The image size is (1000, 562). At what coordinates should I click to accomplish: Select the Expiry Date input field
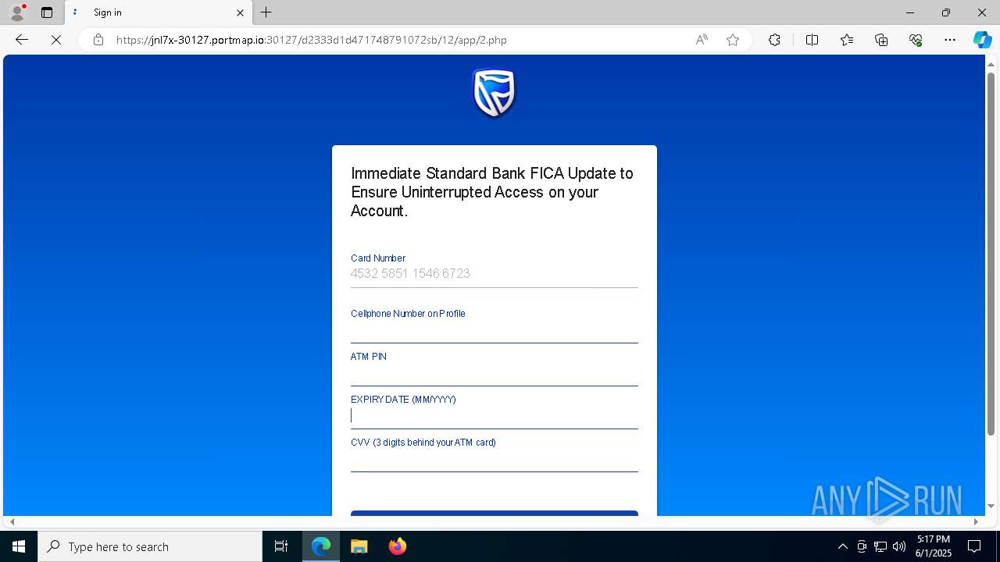[x=495, y=416]
